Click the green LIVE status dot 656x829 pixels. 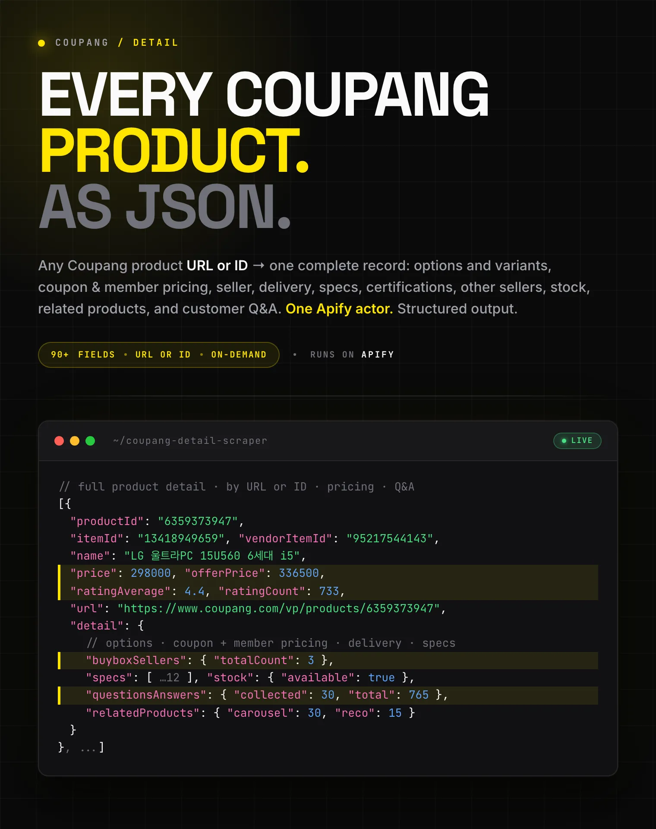click(564, 441)
